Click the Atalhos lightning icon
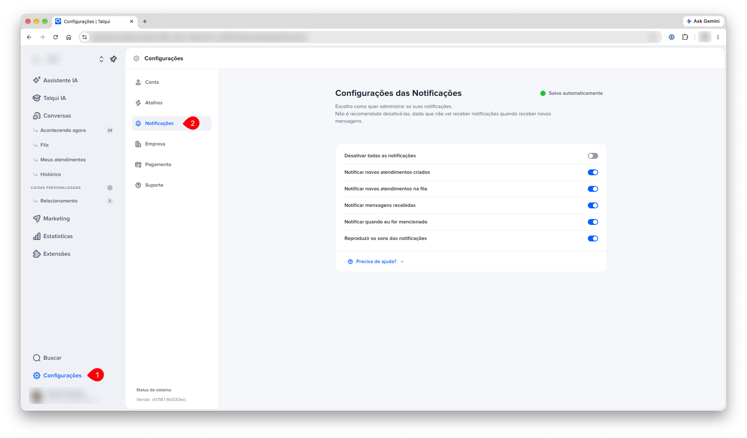Viewport: 747px width, 438px height. (138, 103)
